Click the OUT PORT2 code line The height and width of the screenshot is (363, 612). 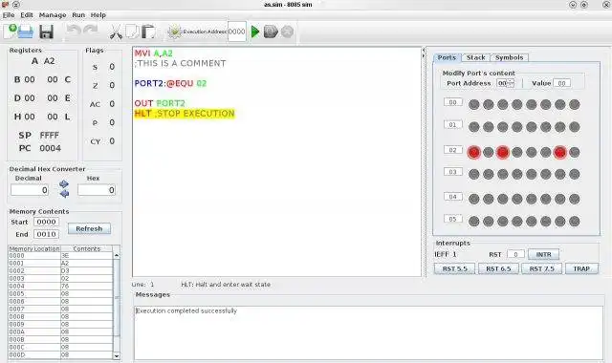[x=160, y=103]
